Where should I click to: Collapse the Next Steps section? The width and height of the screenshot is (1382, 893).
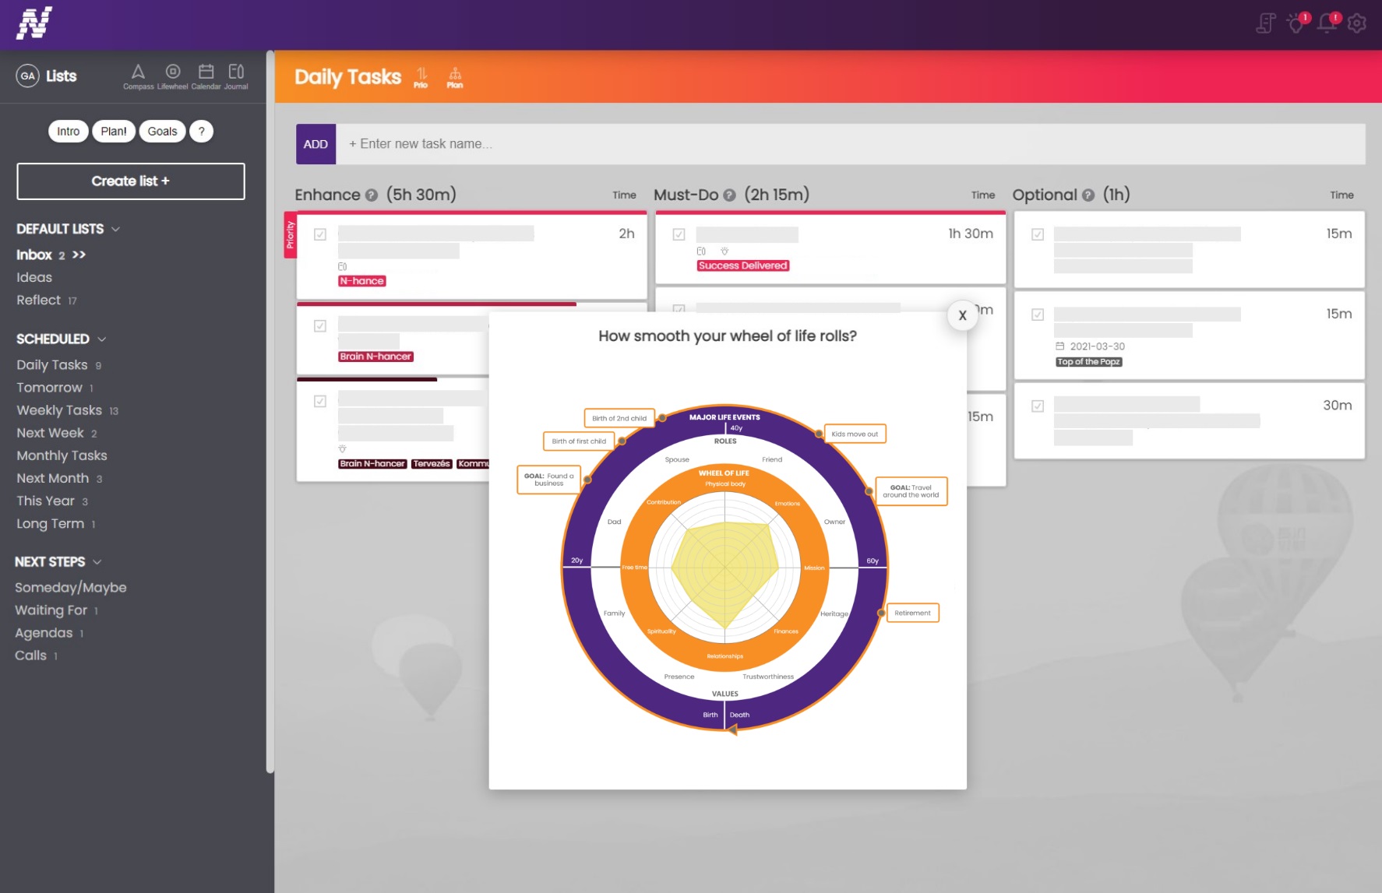point(97,562)
